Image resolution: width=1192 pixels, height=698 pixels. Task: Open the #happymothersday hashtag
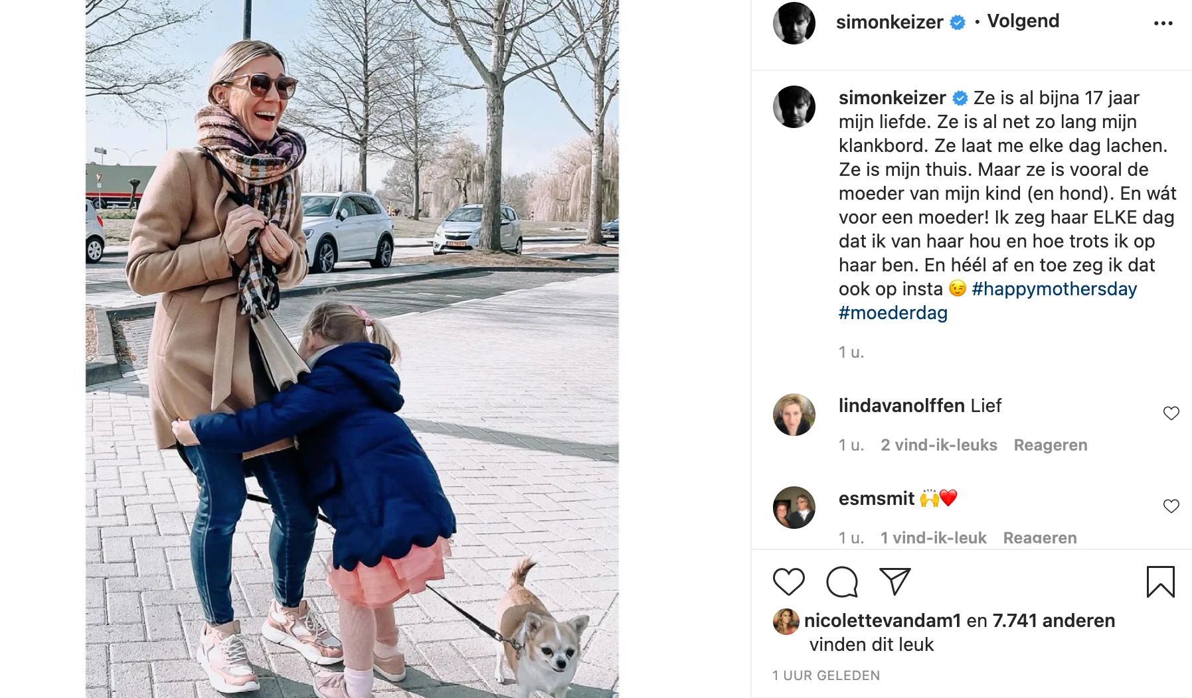point(1055,289)
